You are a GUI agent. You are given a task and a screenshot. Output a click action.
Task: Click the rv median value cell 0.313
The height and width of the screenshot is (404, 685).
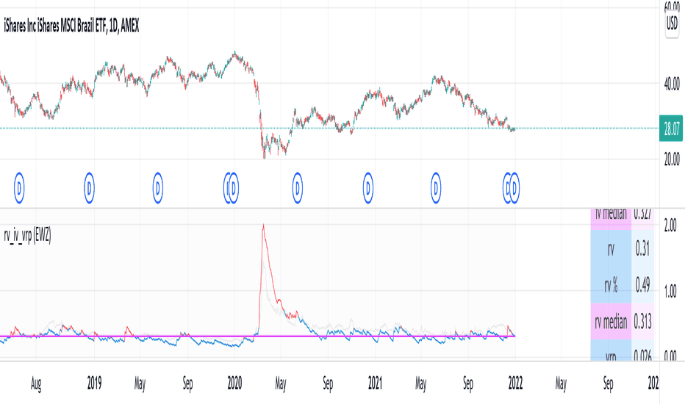pos(643,322)
